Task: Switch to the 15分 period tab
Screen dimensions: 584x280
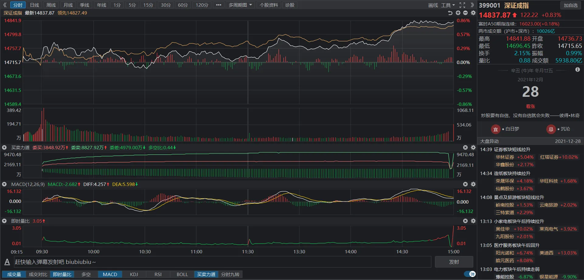Action: [x=148, y=5]
